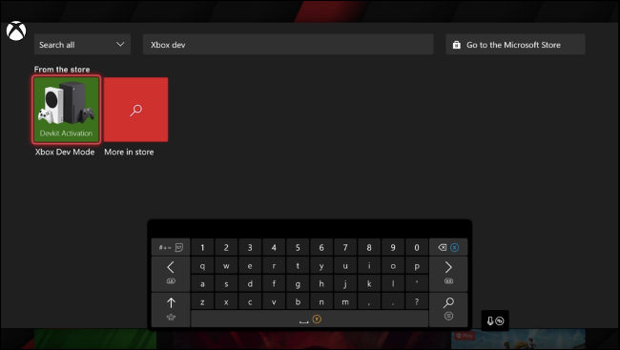Tap the 7 key
This screenshot has height=350, width=620.
(x=345, y=247)
